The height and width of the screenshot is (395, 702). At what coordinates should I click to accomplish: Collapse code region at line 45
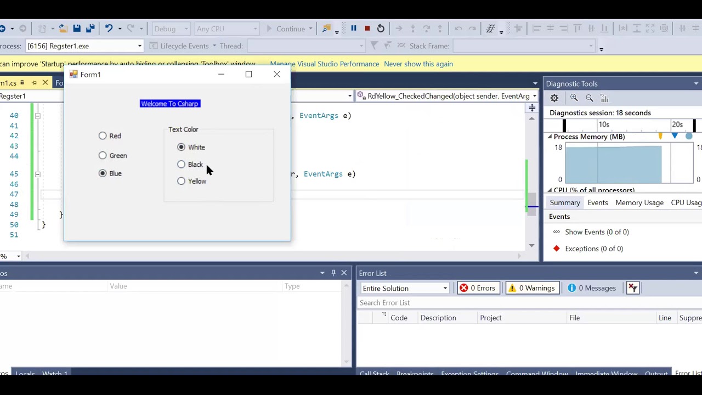click(x=37, y=174)
